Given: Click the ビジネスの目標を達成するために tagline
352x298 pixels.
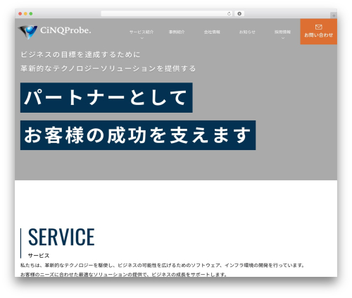Looking at the screenshot, I should [80, 54].
